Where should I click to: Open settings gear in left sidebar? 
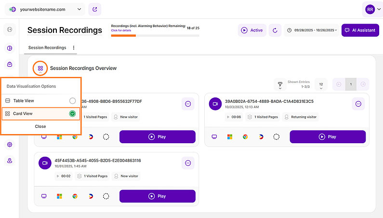coord(10,145)
